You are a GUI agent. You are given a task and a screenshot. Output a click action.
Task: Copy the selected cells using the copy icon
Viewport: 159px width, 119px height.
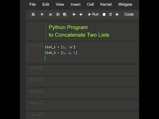58,15
